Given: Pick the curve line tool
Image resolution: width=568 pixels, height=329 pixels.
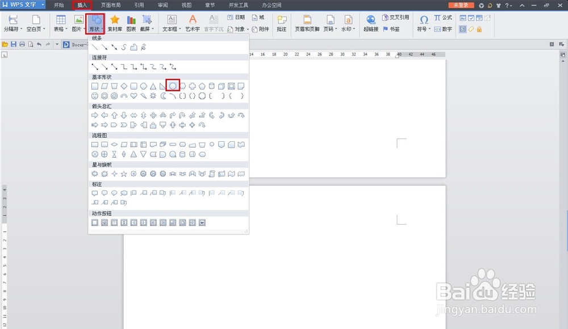Looking at the screenshot, I should coord(124,48).
